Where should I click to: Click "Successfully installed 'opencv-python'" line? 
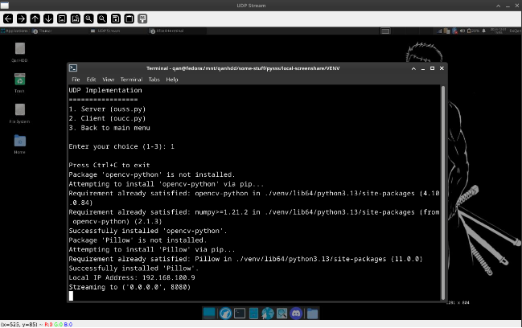(148, 231)
